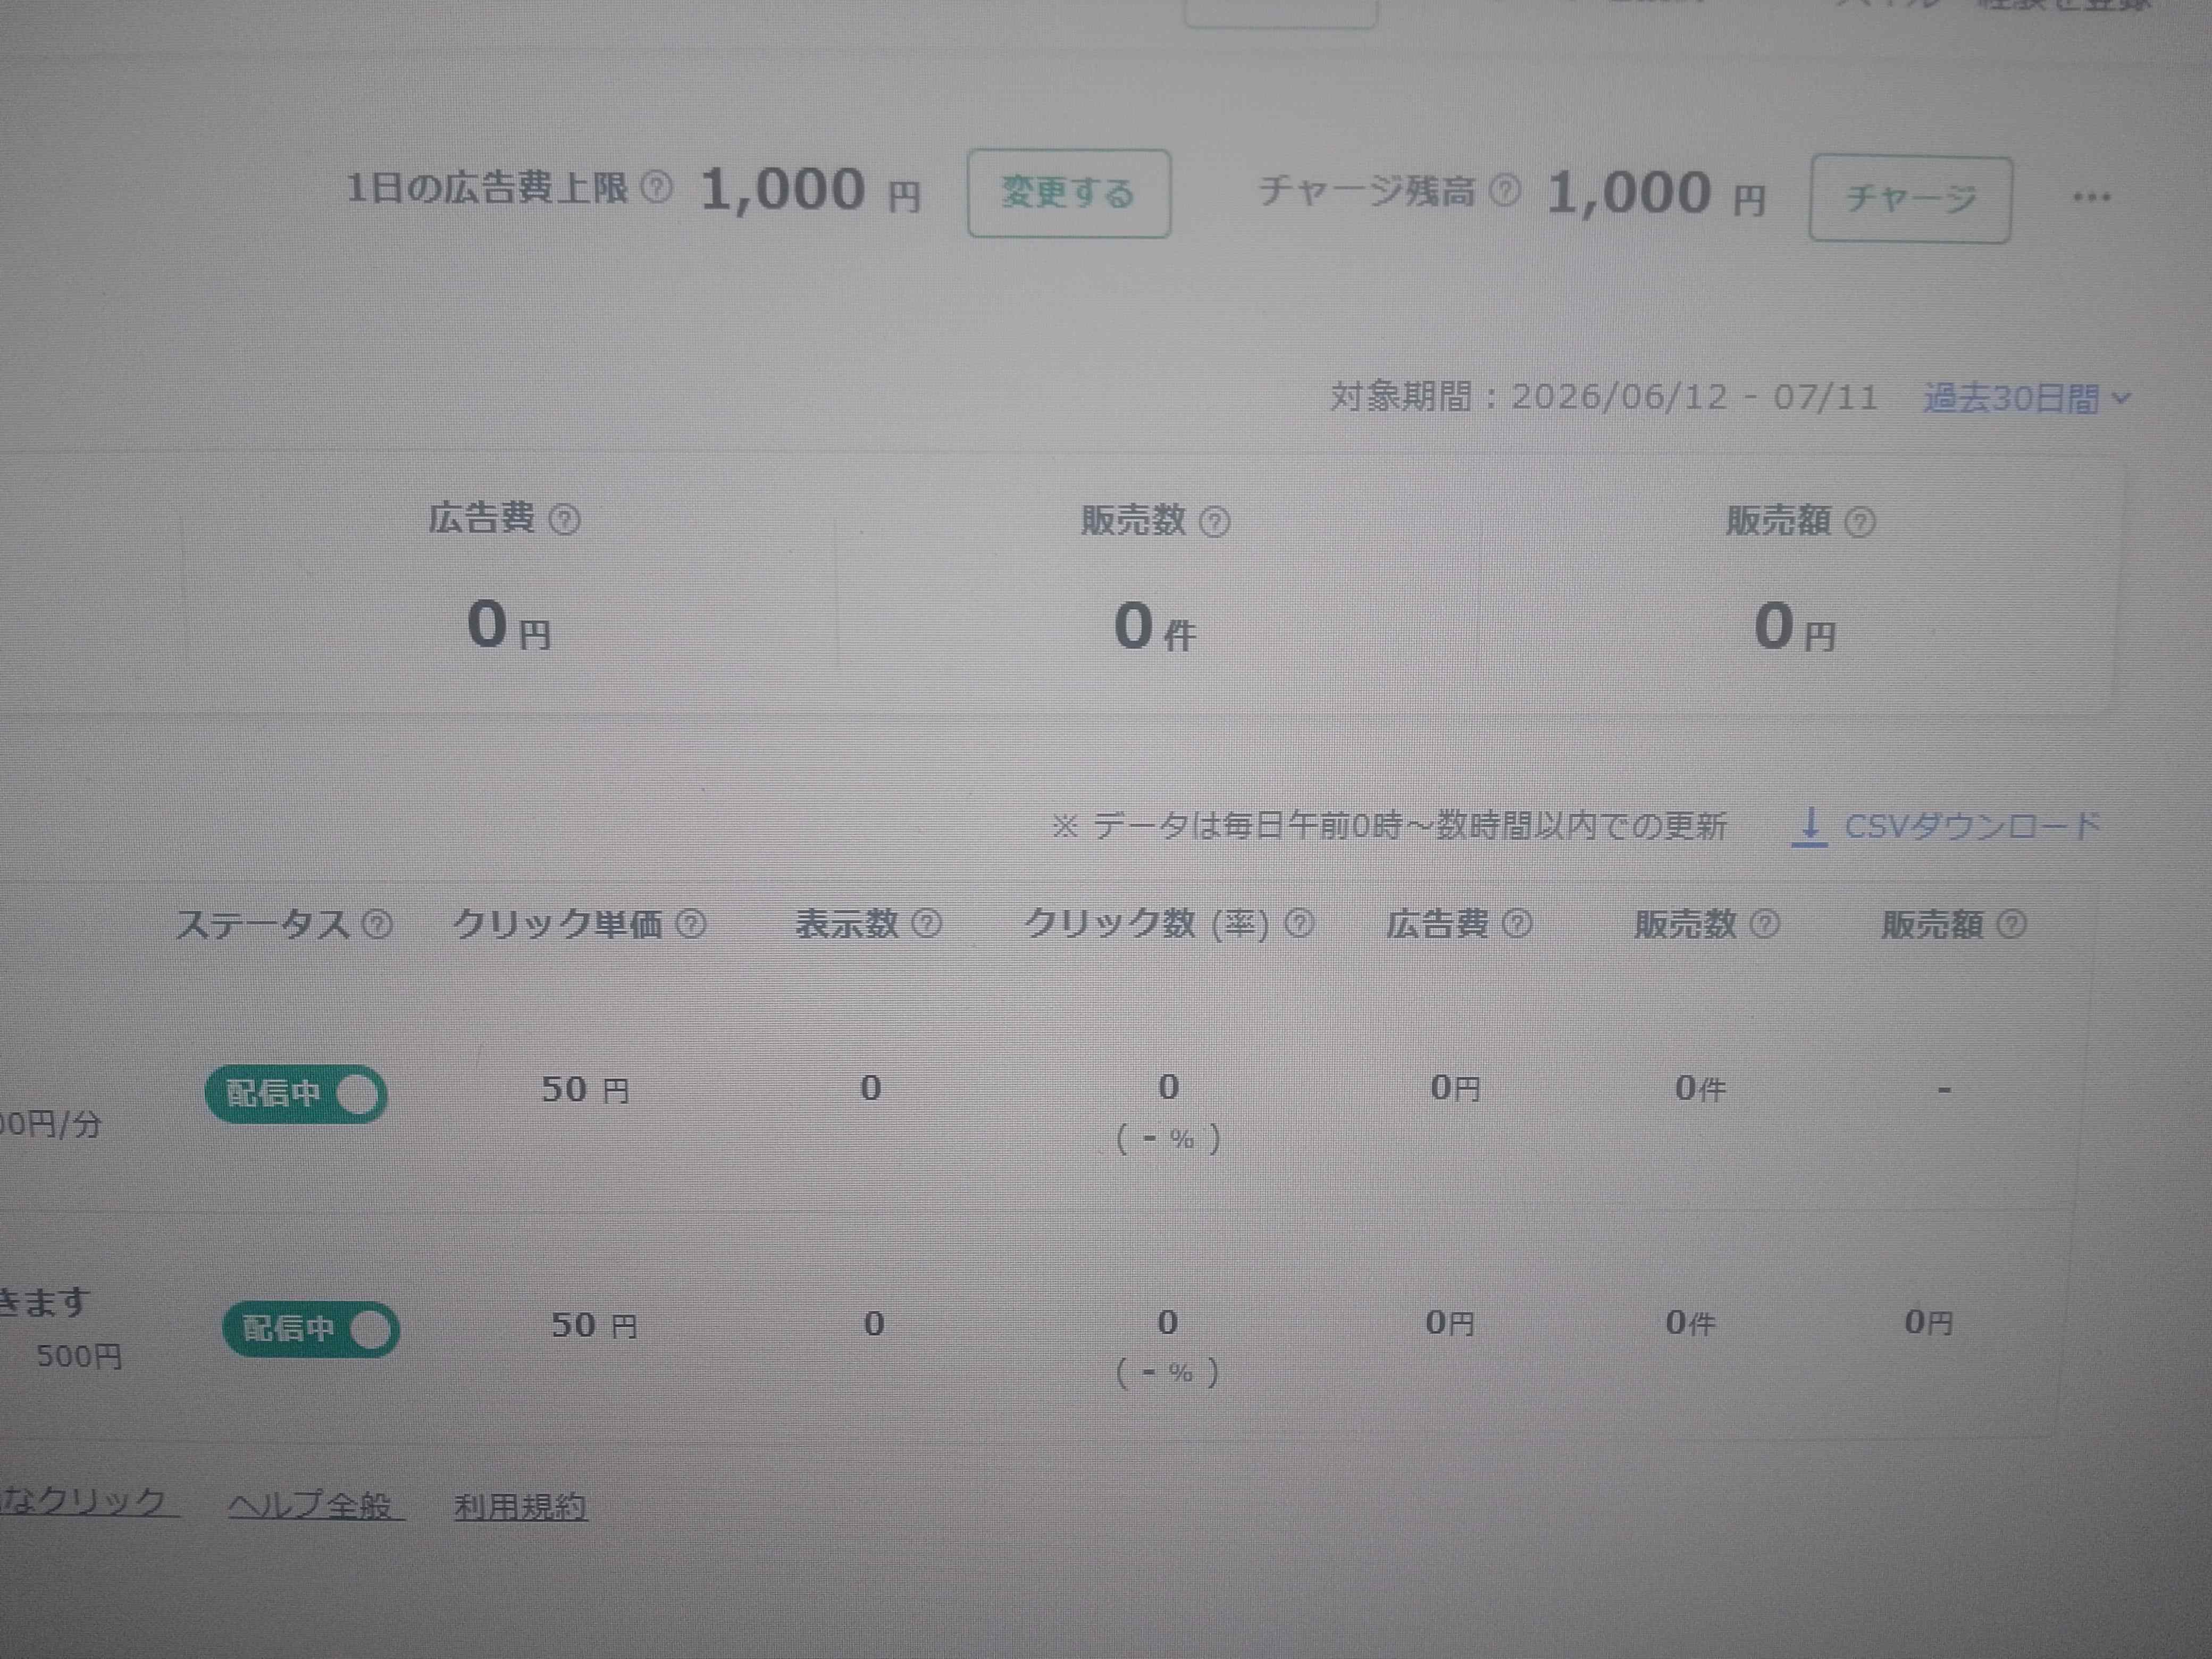Toggle 配信中 switch for first ad row
2212x1659 pixels.
click(x=296, y=1094)
